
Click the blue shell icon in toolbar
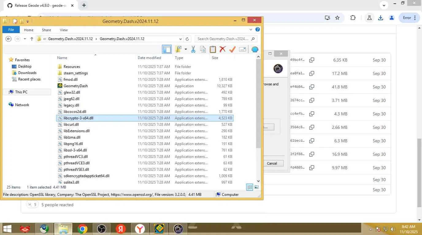[x=255, y=49]
